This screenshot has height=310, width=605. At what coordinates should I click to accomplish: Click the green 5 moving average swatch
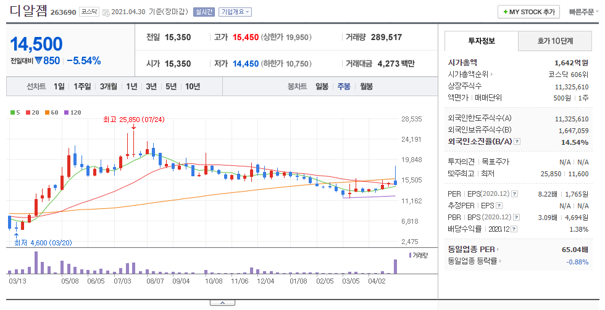pyautogui.click(x=13, y=112)
